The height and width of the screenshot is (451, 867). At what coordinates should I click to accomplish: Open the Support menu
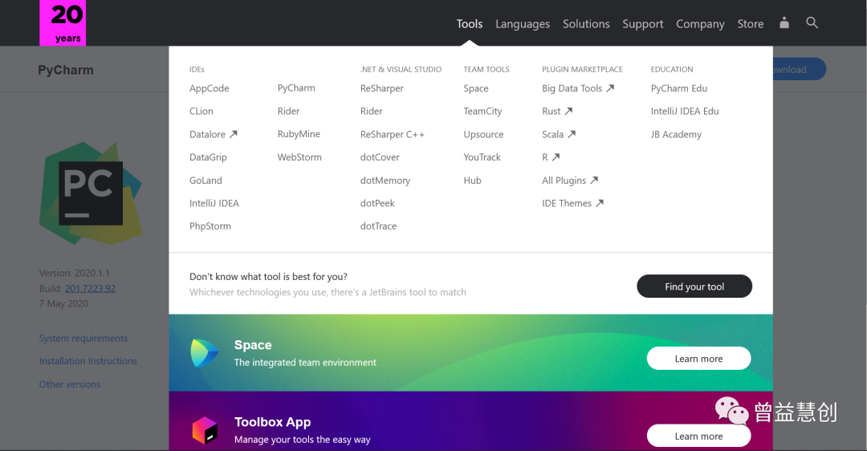(642, 24)
